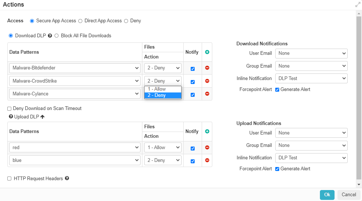Image resolution: width=362 pixels, height=201 pixels.
Task: Click the HTTP Request Headers help icon
Action: 67,179
